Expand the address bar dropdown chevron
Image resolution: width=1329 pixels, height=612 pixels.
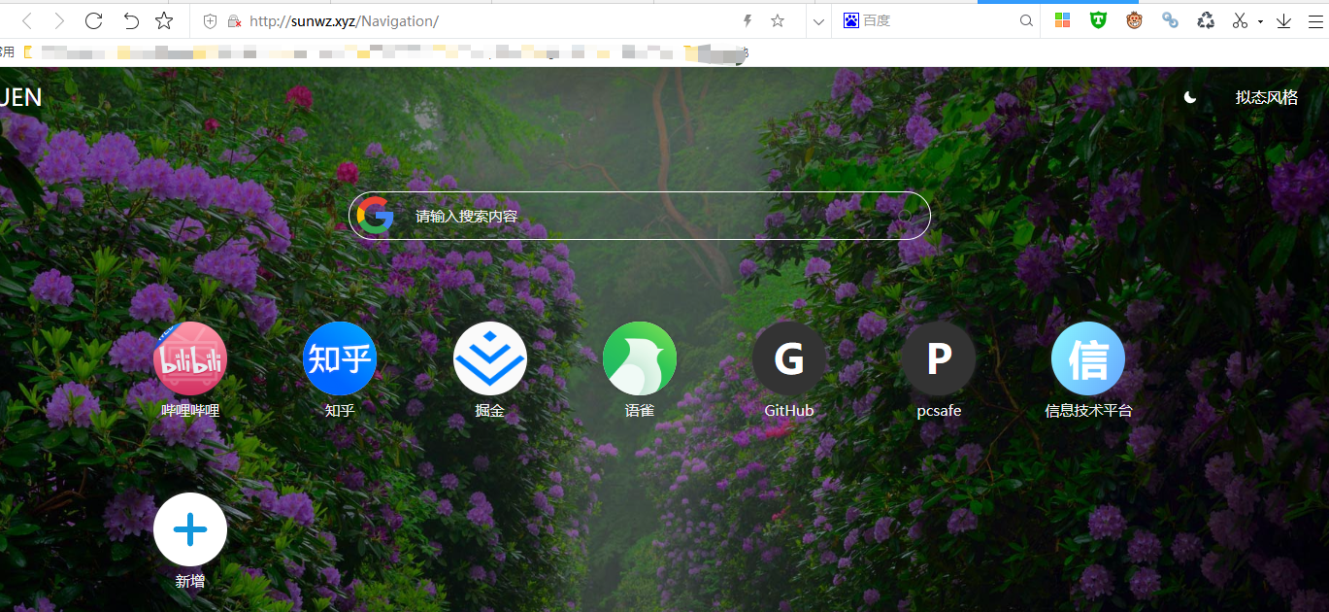tap(818, 20)
